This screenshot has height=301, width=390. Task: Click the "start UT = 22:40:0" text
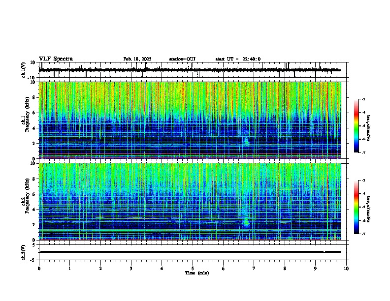(238, 59)
